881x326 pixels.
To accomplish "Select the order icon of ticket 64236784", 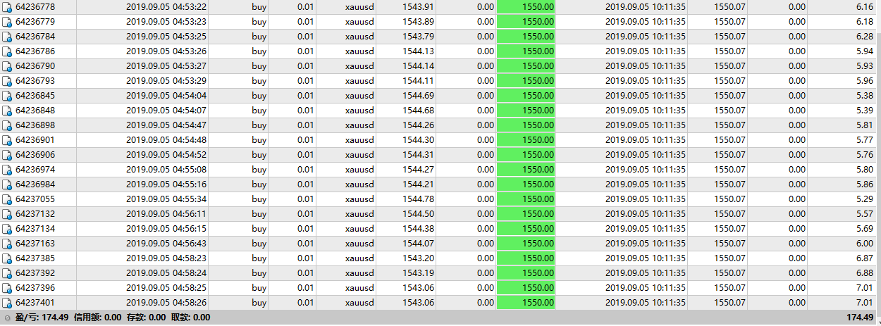I will pos(7,37).
